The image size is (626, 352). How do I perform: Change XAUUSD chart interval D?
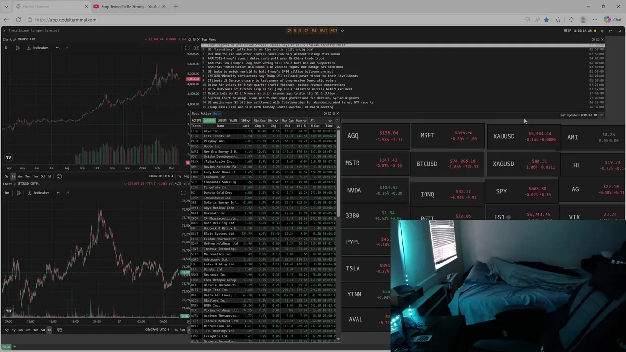6,48
